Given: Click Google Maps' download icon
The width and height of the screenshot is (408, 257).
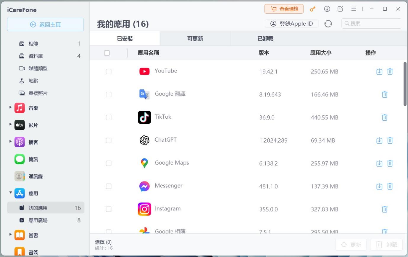Looking at the screenshot, I should 379,163.
